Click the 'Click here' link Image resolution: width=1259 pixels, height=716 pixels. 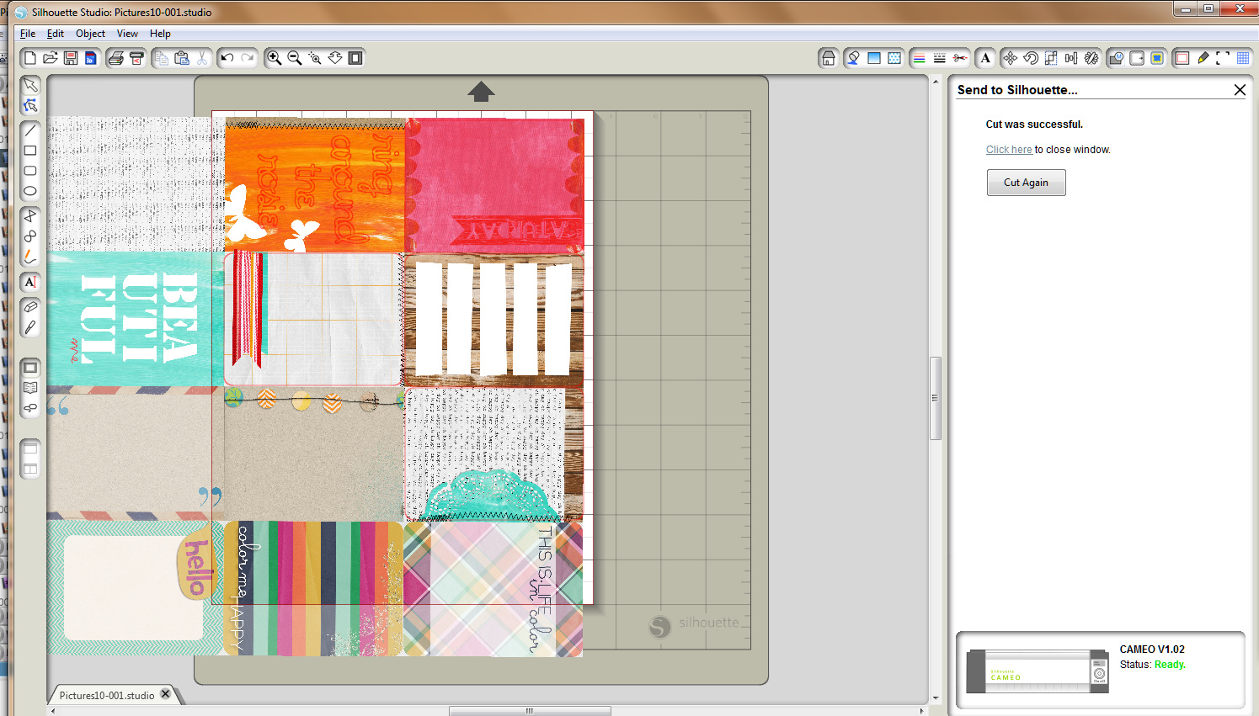click(1009, 150)
